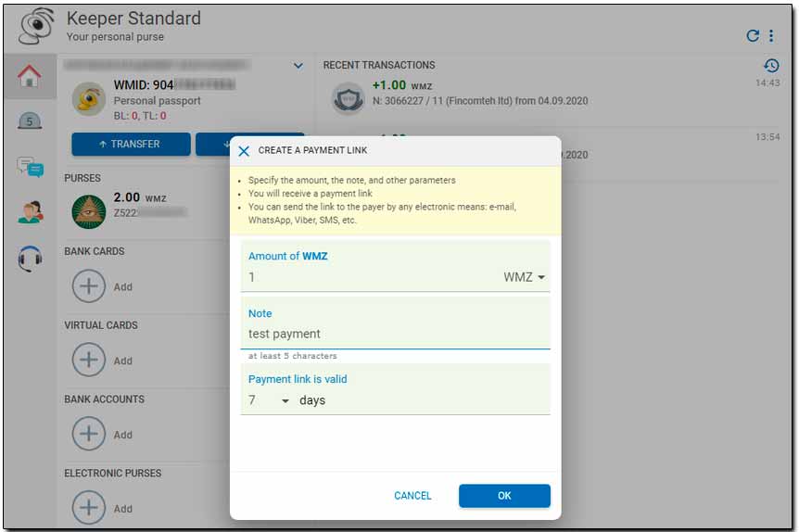
Task: Open the three-dot options menu
Action: pyautogui.click(x=771, y=35)
